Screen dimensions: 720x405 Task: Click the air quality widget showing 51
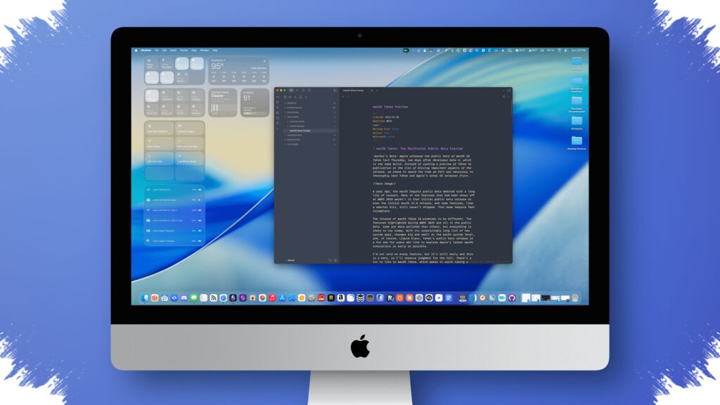[x=255, y=103]
